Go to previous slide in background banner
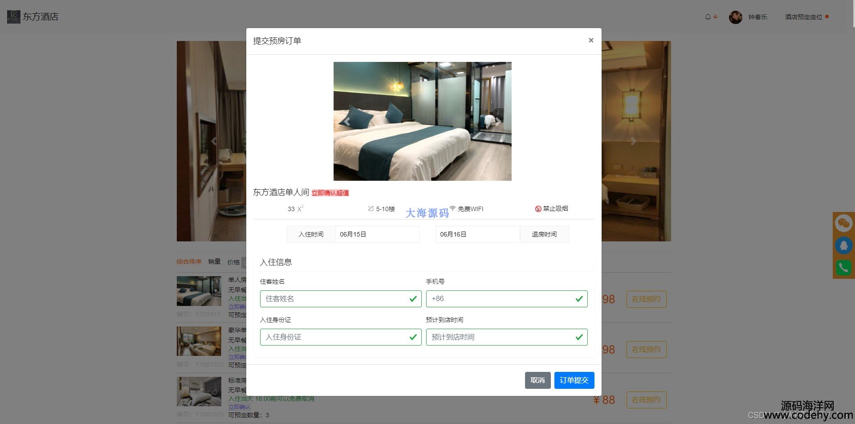Screen dimensions: 855x424 (214, 141)
